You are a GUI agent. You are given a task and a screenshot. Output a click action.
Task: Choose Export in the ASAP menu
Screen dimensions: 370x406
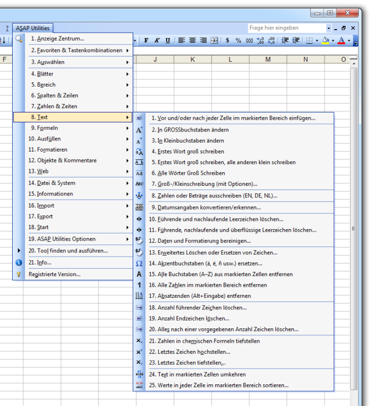(x=72, y=216)
